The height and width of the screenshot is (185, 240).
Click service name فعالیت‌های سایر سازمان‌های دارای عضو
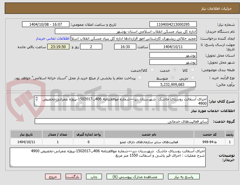(149, 142)
